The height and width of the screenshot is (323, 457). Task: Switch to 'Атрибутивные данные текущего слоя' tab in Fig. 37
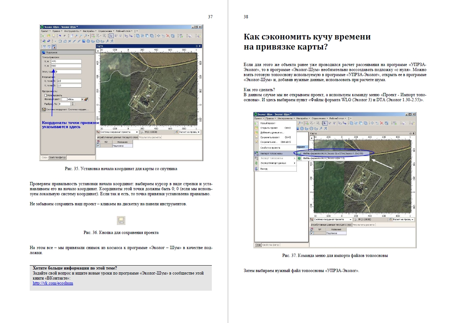pyautogui.click(x=331, y=225)
